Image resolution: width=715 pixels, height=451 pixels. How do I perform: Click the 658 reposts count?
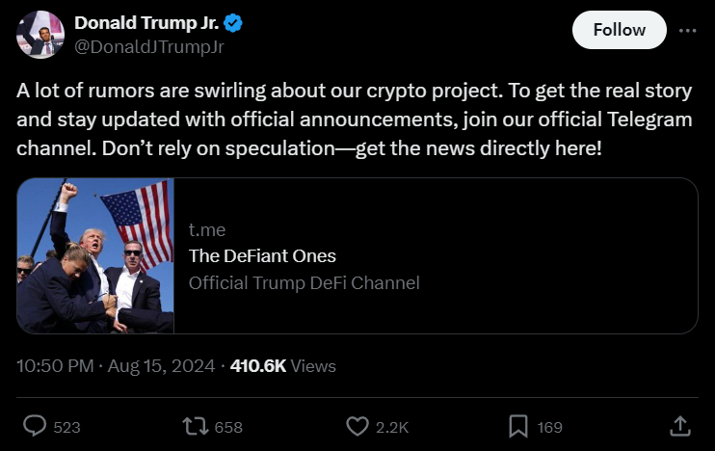(227, 426)
